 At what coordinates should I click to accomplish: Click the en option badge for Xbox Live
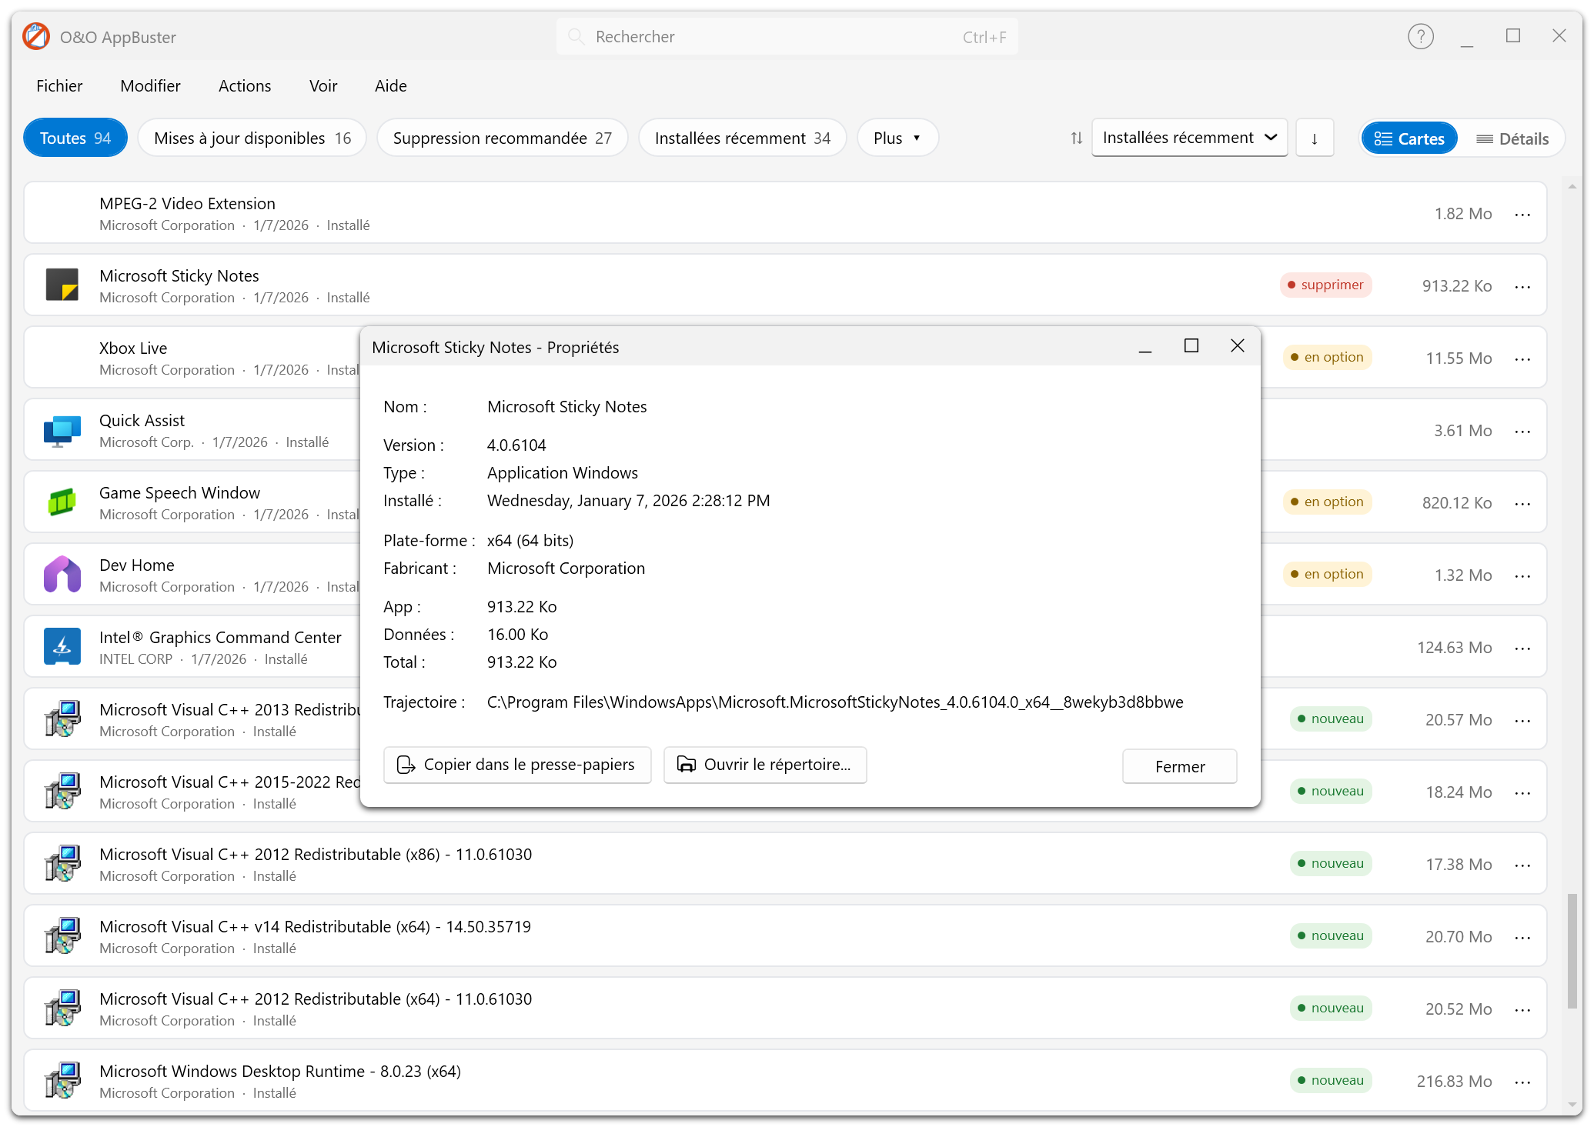click(1328, 357)
